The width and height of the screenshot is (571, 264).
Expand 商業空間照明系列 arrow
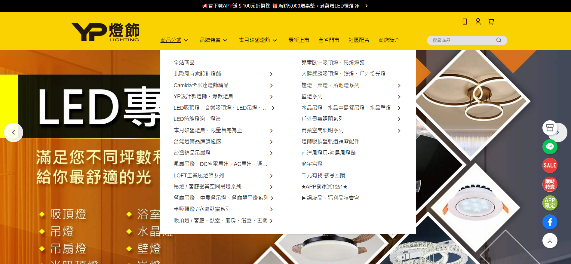coord(399,130)
